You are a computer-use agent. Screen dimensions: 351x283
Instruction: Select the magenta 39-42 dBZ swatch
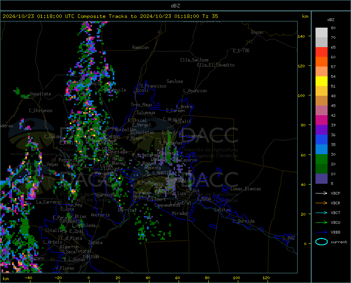coord(321,120)
